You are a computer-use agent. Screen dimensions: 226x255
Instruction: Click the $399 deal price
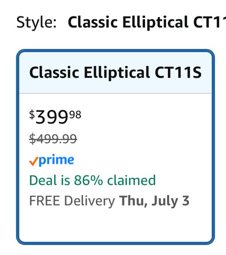(x=55, y=116)
